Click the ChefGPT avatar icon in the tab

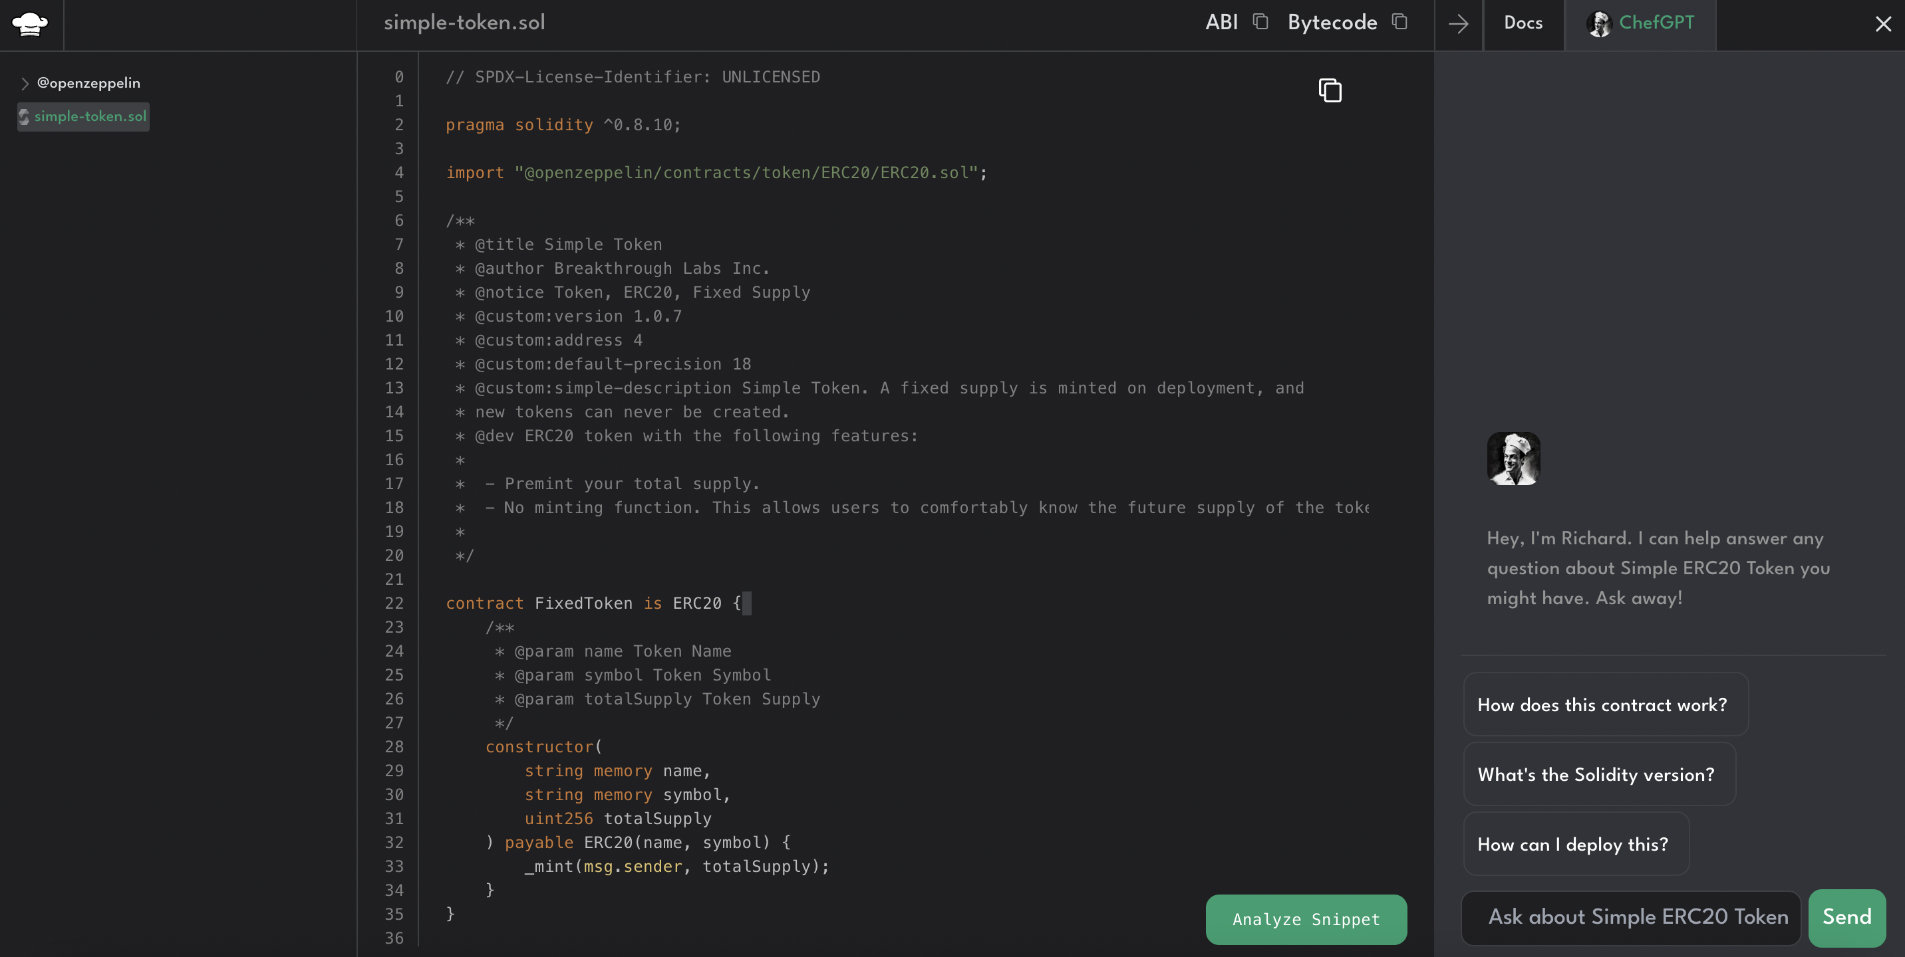(1599, 24)
